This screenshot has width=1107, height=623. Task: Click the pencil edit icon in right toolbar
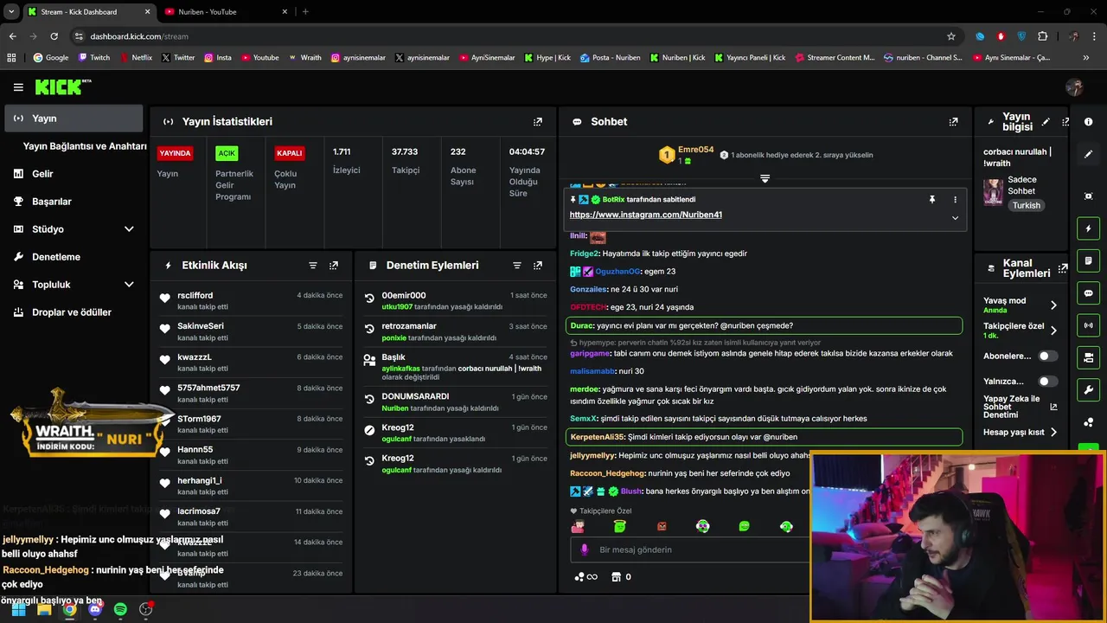tap(1088, 154)
